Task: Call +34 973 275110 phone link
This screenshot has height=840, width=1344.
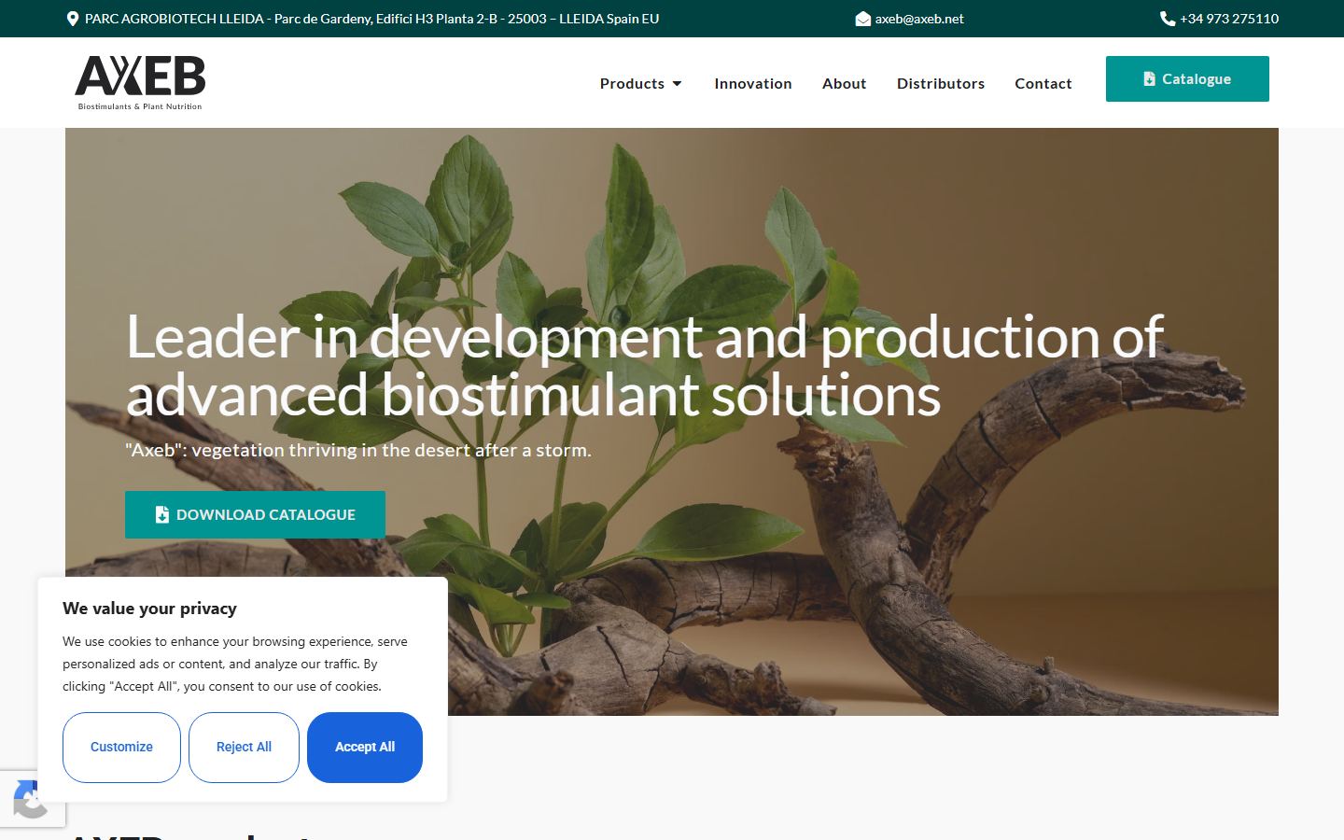Action: 1229,19
